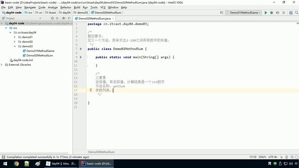Viewport: 299px width, 168px height.
Task: Run with coverage icon in toolbar
Action: [278, 13]
